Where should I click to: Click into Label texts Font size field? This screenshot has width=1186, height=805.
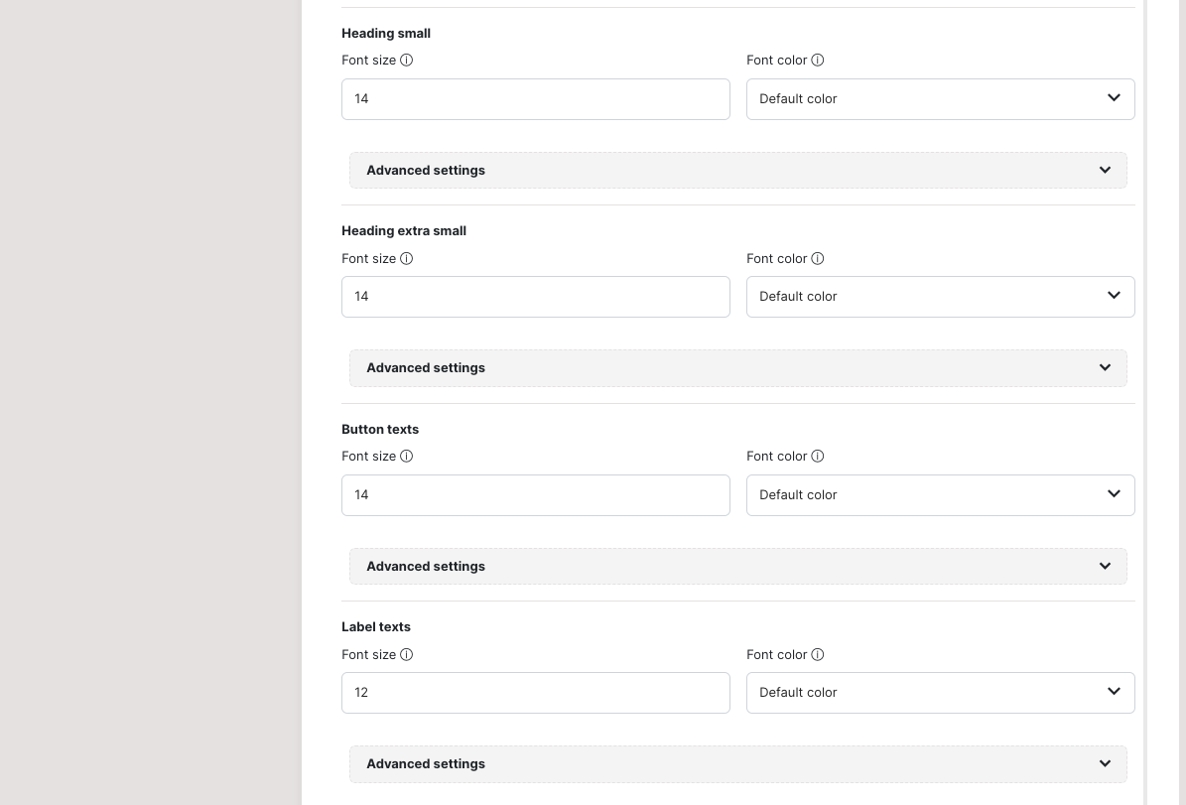click(x=535, y=693)
